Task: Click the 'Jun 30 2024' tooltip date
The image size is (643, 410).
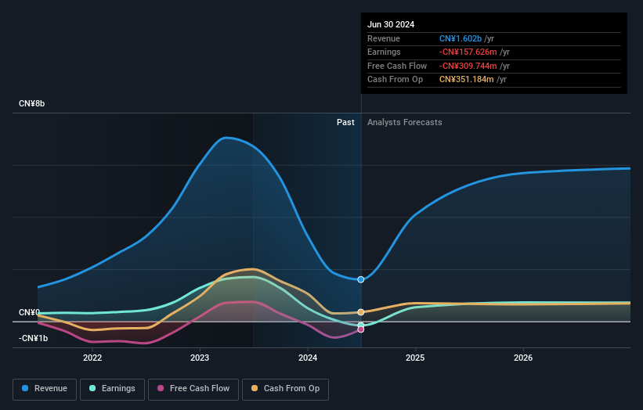Action: pos(391,24)
